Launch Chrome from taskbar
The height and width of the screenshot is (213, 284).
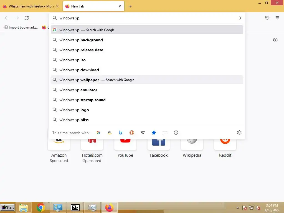pyautogui.click(x=40, y=207)
